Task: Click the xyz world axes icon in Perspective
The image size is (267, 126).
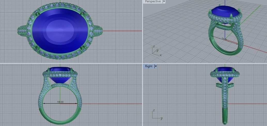Action: point(157,51)
